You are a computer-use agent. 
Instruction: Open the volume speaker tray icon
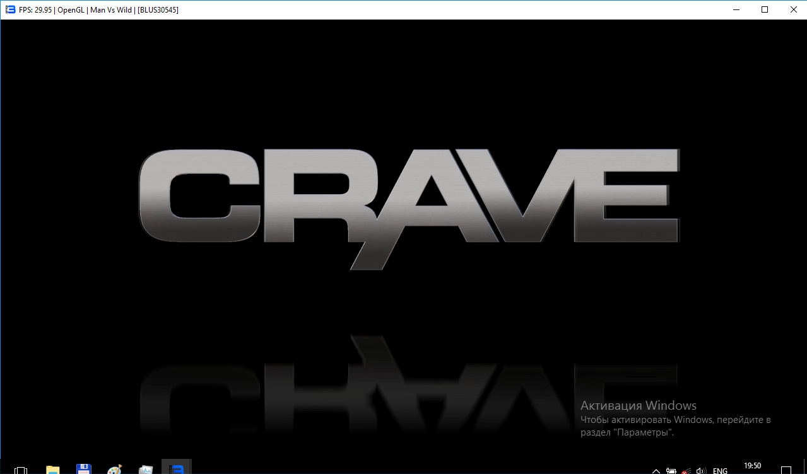pos(700,471)
